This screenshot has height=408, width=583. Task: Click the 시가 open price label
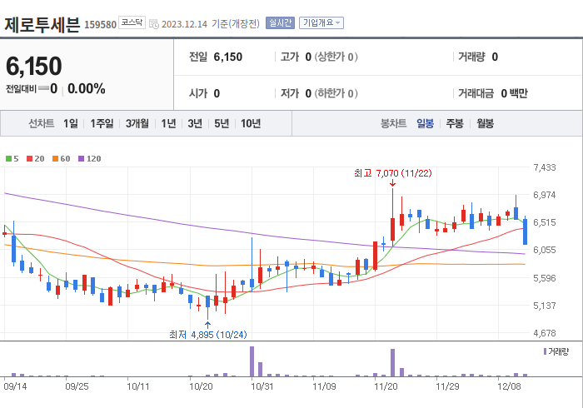tap(198, 93)
